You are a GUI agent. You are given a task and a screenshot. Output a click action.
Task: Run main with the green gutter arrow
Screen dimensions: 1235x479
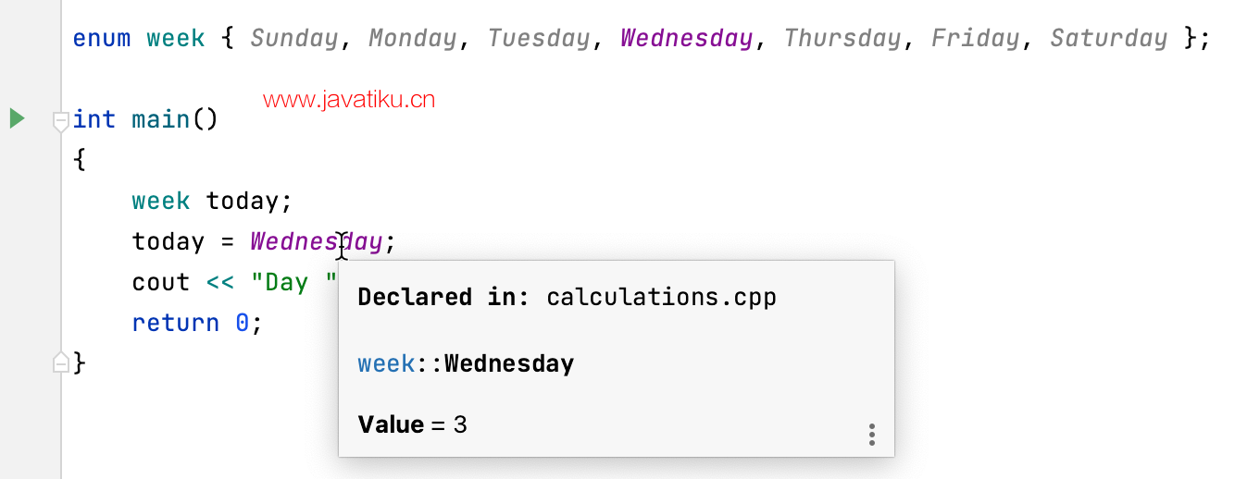17,118
